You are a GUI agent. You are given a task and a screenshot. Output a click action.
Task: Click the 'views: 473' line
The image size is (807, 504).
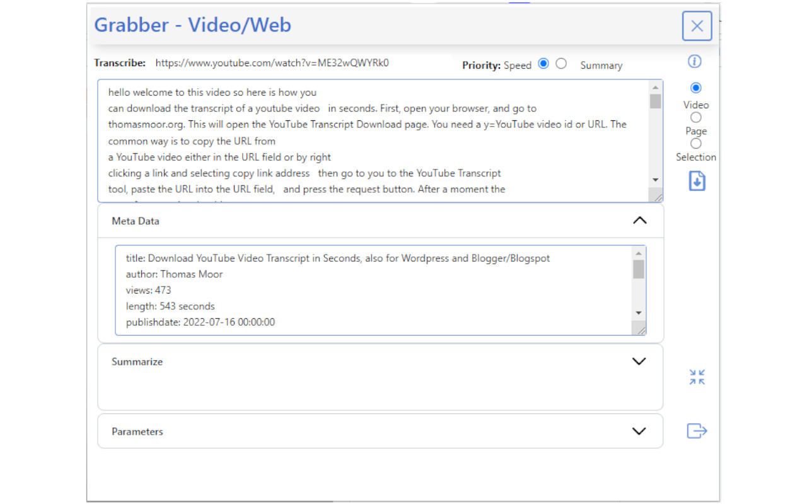(x=148, y=290)
